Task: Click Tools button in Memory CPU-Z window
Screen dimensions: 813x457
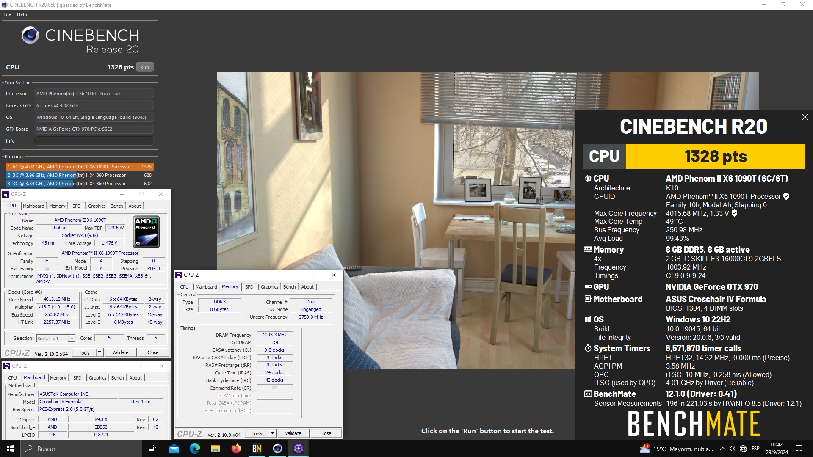Action: [x=257, y=433]
